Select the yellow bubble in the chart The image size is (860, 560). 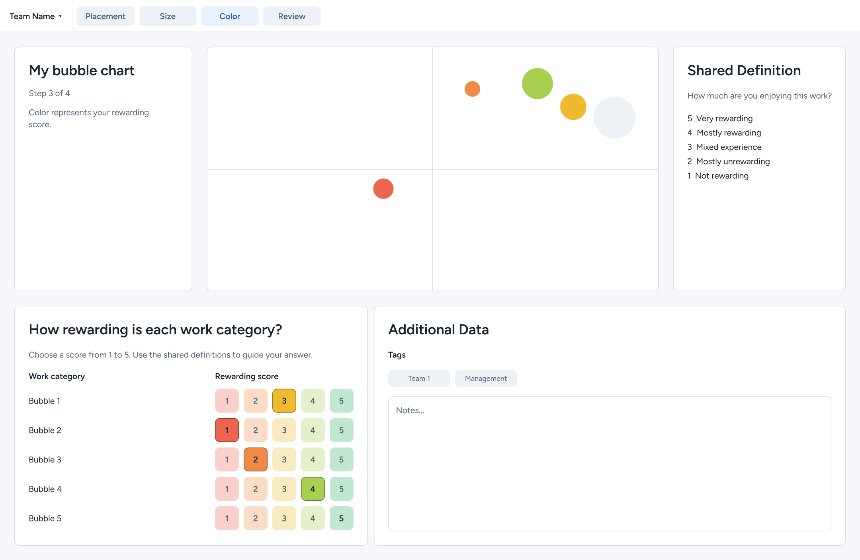coord(573,107)
